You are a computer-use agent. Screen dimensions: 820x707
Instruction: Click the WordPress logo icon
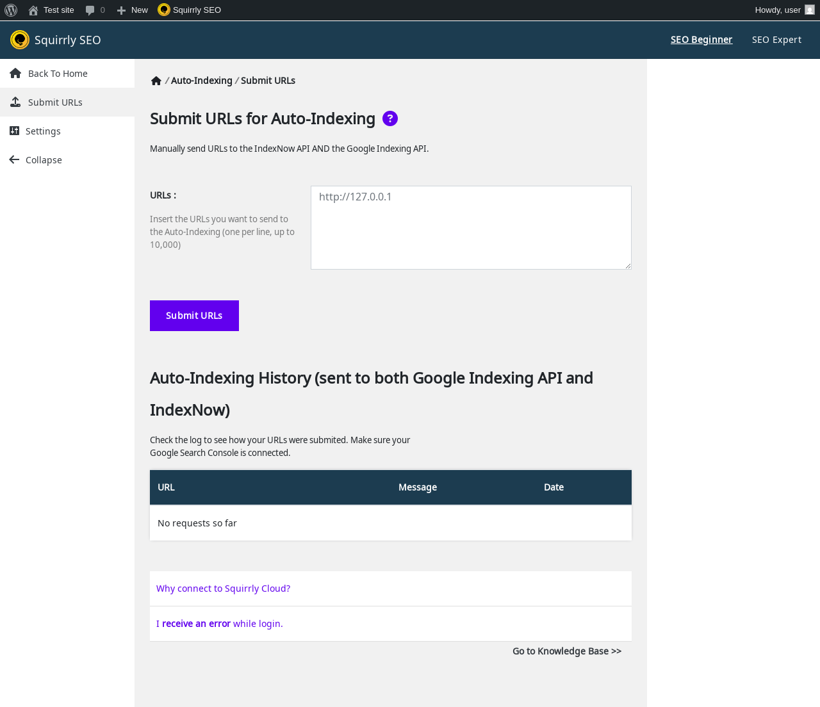click(11, 10)
